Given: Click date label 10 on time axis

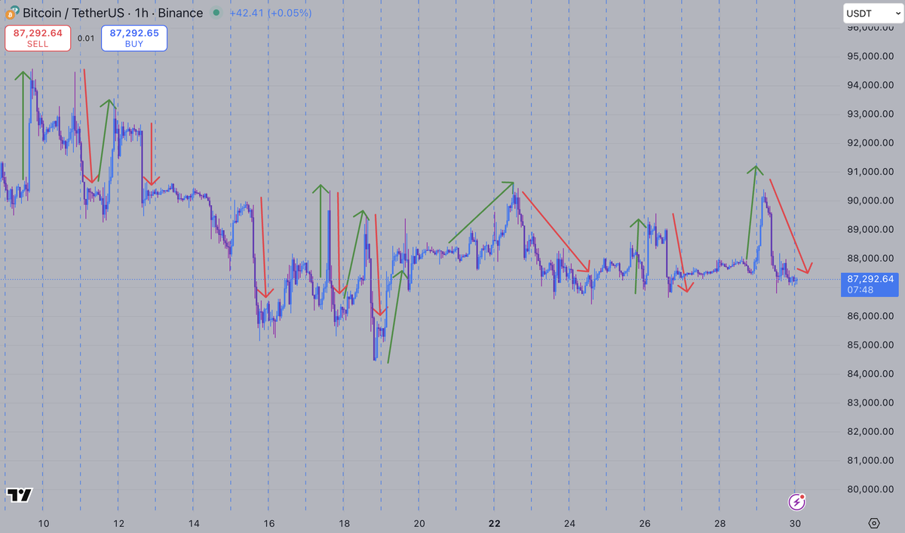Looking at the screenshot, I should [43, 523].
